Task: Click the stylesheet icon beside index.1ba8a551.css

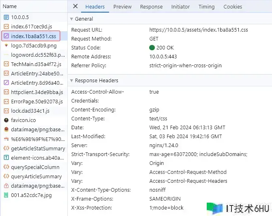Action: tap(6, 36)
